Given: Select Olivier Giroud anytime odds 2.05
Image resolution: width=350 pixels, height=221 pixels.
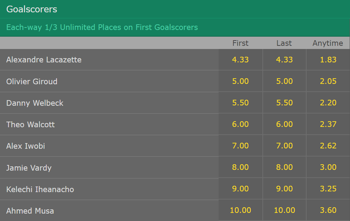Looking at the screenshot, I should point(328,81).
